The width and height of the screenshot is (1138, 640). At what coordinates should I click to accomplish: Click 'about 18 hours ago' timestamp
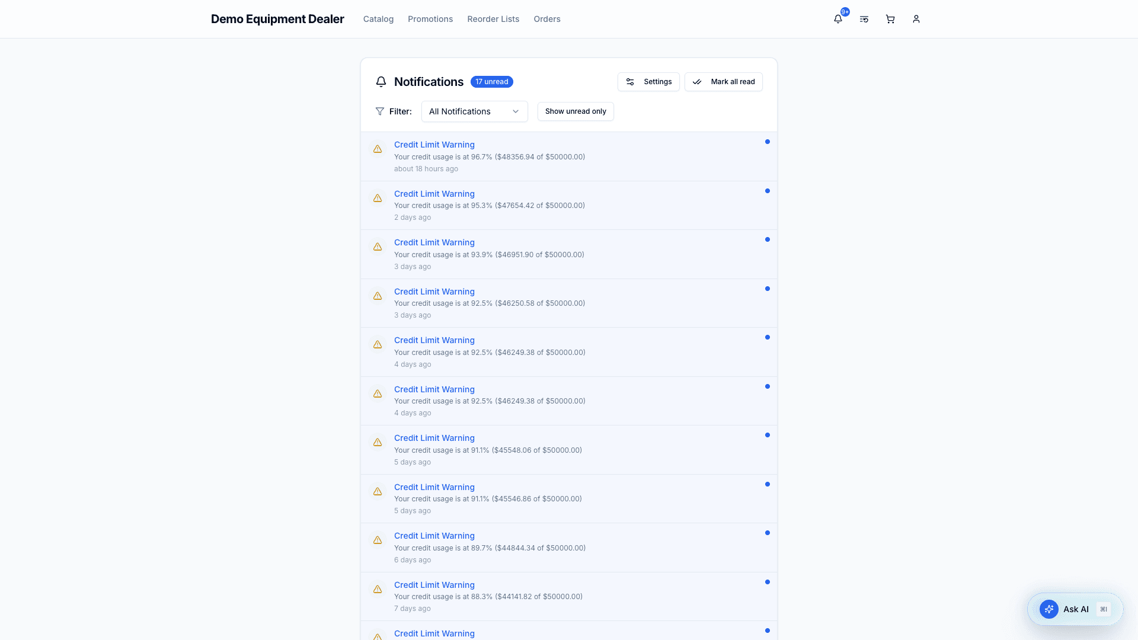tap(426, 169)
